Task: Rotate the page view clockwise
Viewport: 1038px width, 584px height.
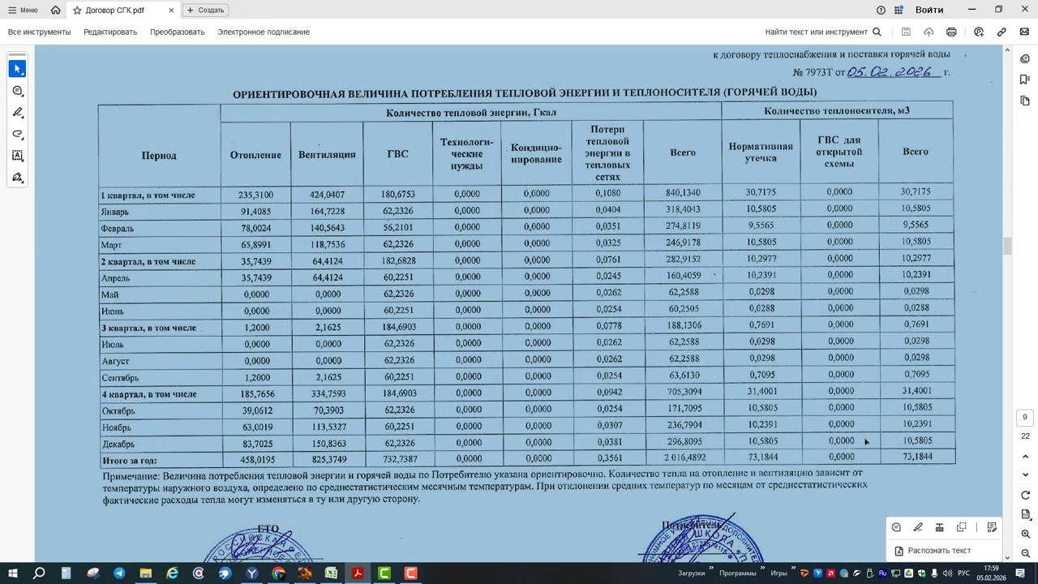Action: pyautogui.click(x=1025, y=495)
